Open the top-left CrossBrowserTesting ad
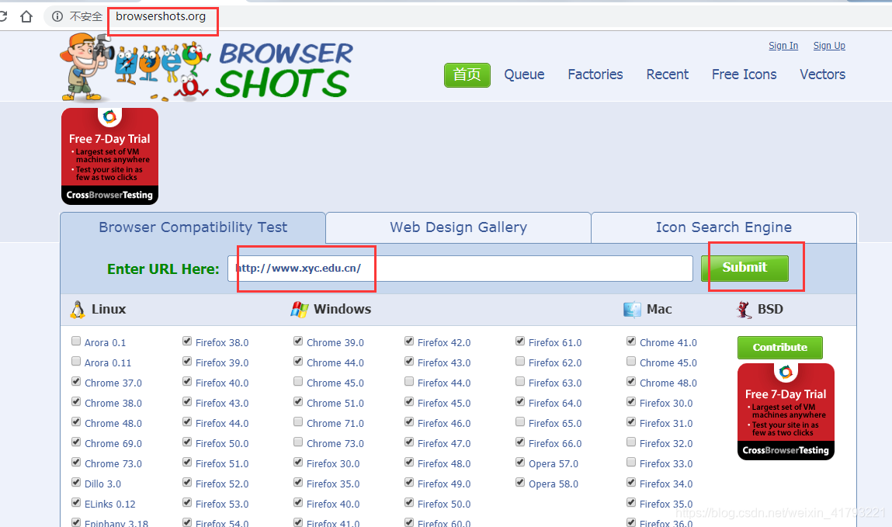This screenshot has width=892, height=527. tap(109, 156)
